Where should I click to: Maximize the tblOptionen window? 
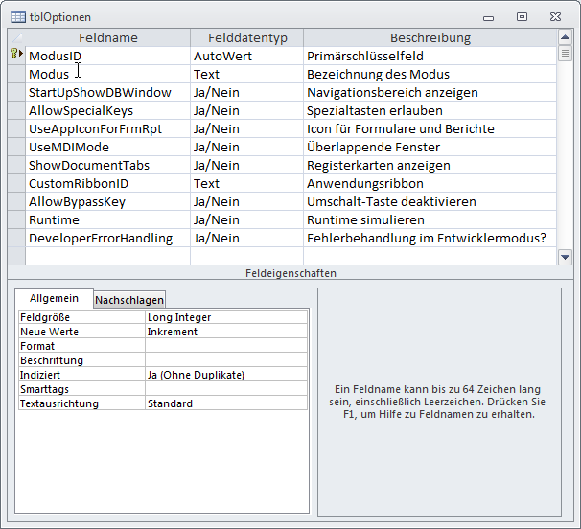pos(522,16)
